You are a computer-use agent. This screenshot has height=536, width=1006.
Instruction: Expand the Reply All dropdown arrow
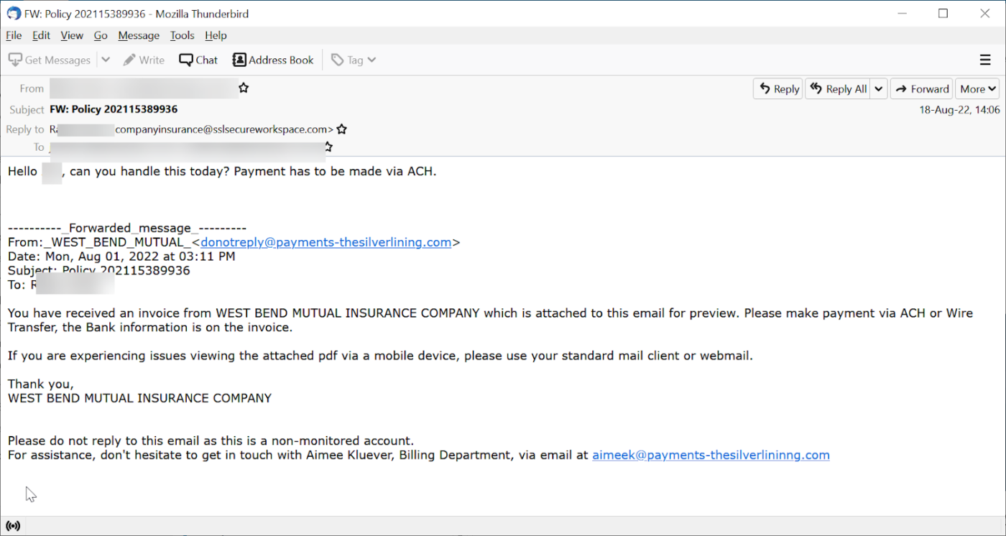click(x=879, y=89)
